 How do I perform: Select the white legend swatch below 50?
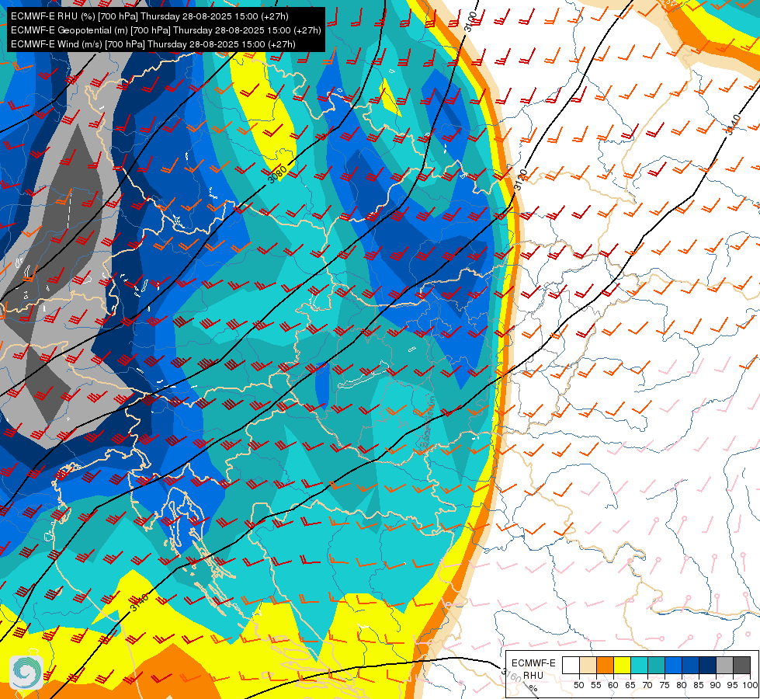tap(571, 665)
